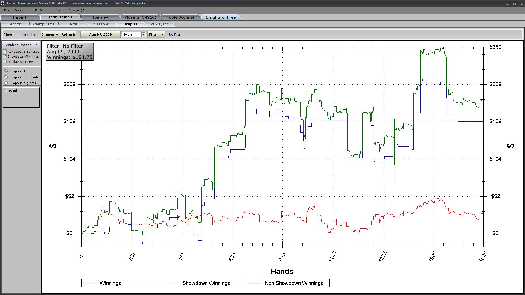
Task: Open the Filter dropdown menu
Action: (x=156, y=34)
